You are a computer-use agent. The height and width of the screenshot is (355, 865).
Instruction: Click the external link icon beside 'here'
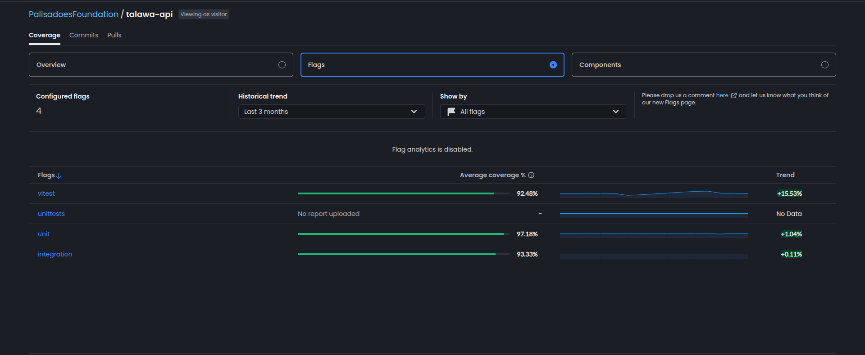(x=733, y=95)
